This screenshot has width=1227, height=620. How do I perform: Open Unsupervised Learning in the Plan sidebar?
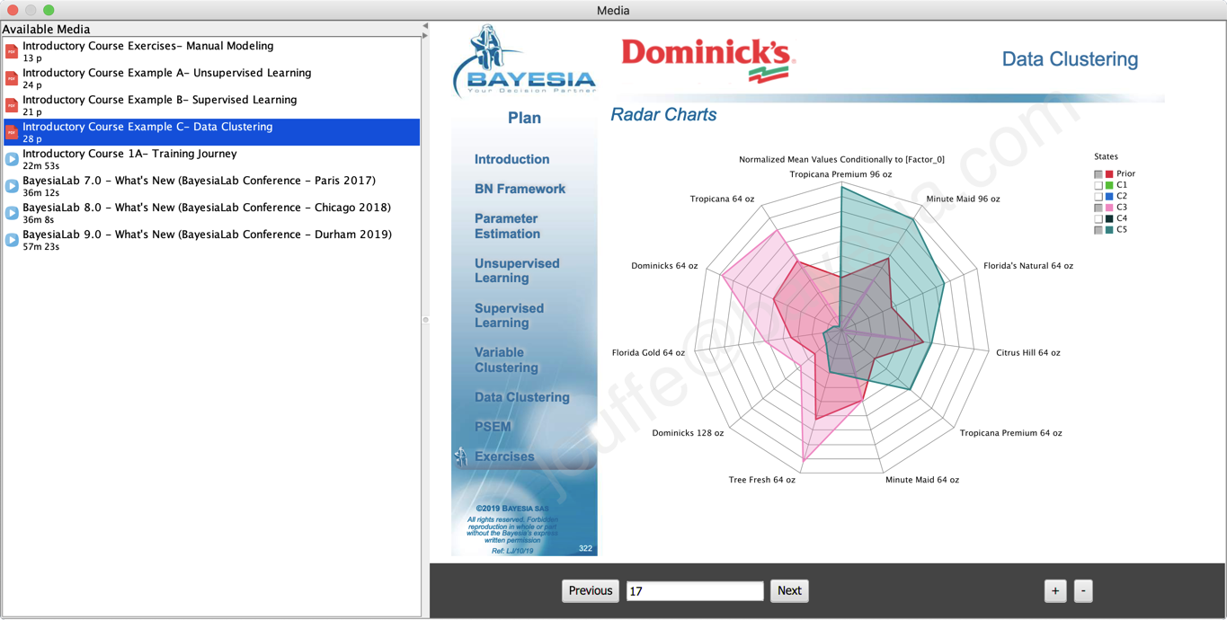click(x=517, y=270)
